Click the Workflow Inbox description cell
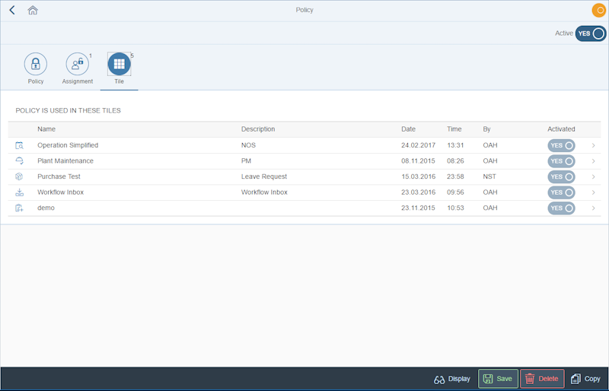The height and width of the screenshot is (391, 609). click(x=264, y=192)
